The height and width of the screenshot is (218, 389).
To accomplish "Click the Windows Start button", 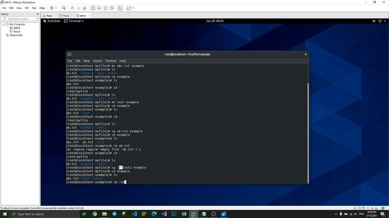I will pyautogui.click(x=4, y=214).
